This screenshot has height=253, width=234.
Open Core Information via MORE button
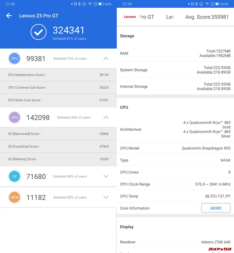[216, 208]
